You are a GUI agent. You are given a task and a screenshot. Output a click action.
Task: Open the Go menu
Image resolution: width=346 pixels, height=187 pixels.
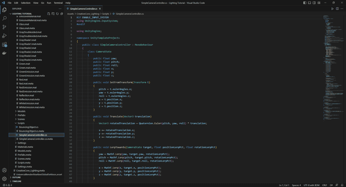(x=43, y=3)
